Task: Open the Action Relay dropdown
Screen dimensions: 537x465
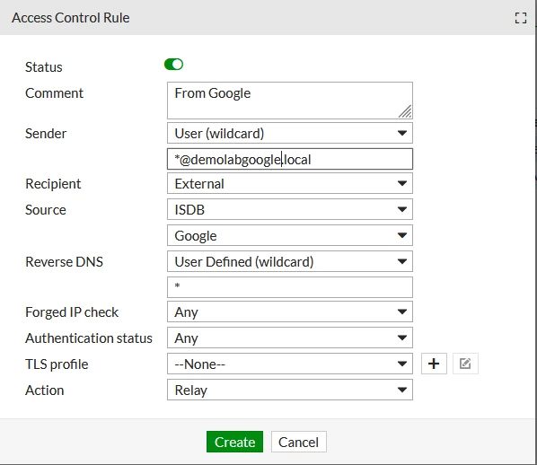Action: point(290,390)
